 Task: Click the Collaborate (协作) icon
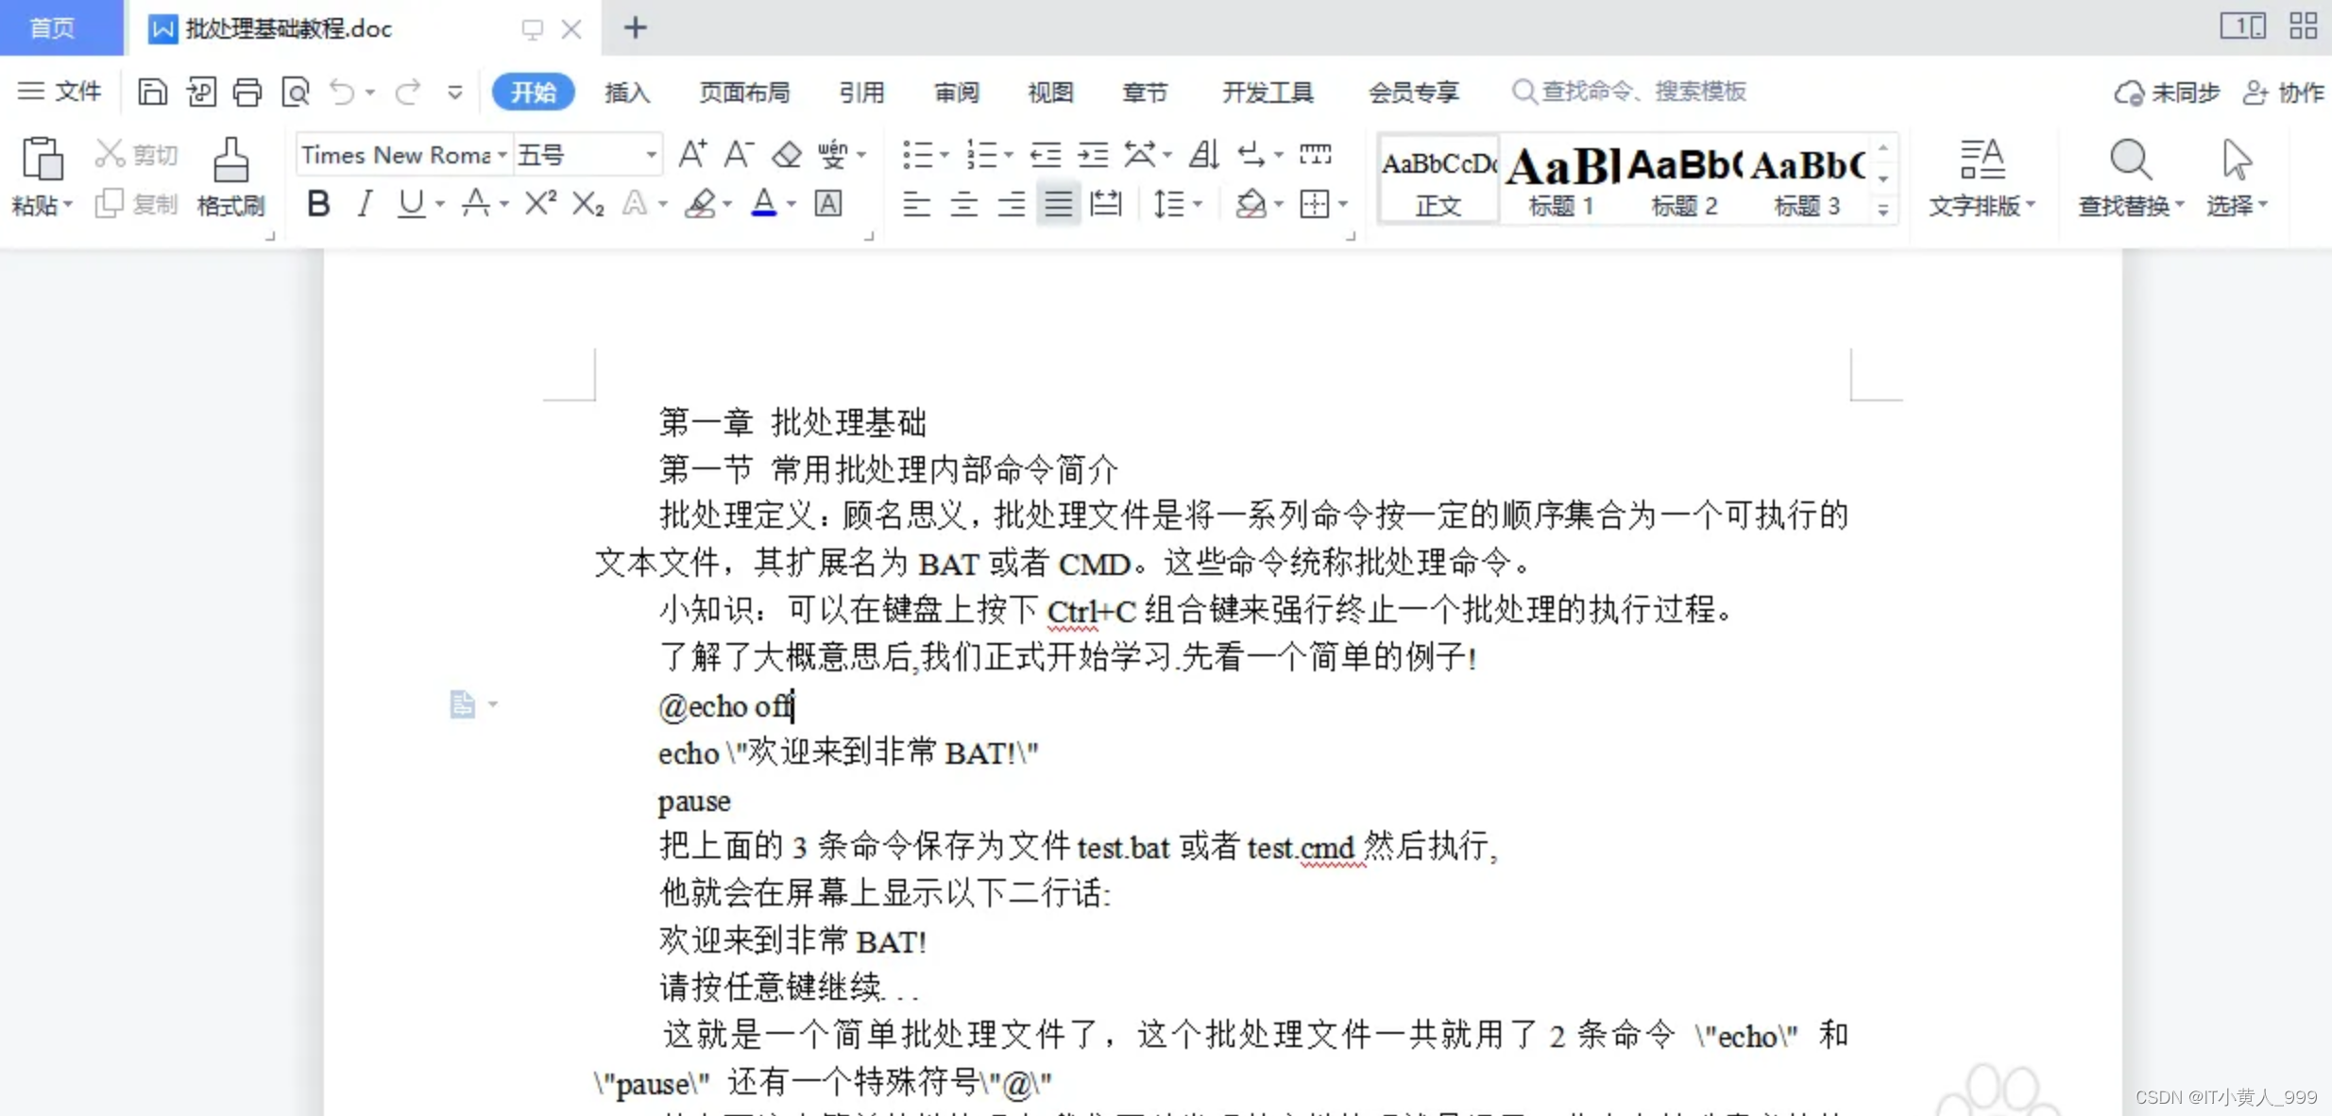click(x=2284, y=93)
